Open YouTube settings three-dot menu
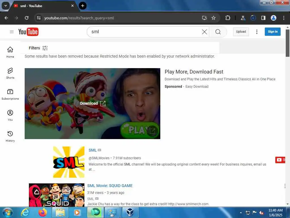Viewport: 290px width, 218px height. (x=257, y=32)
